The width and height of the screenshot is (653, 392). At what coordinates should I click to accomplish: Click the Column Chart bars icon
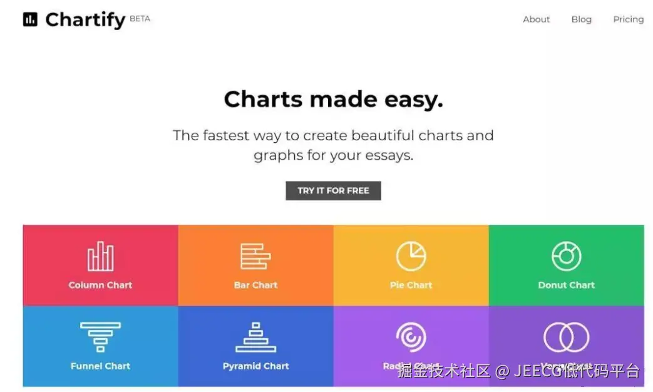coord(100,257)
